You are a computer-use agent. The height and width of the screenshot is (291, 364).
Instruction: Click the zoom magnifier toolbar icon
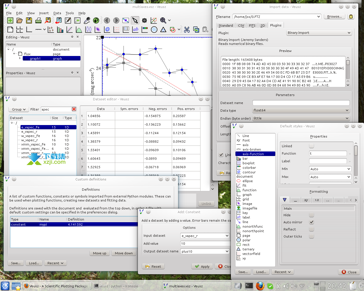[x=163, y=20]
